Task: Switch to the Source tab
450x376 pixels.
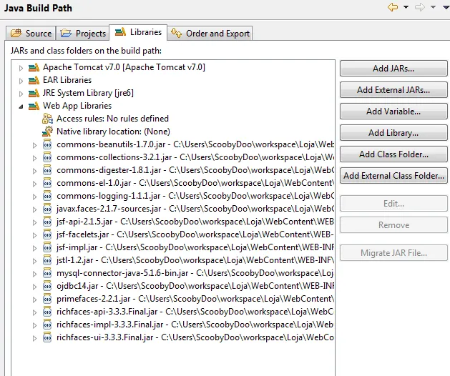Action: (x=31, y=34)
